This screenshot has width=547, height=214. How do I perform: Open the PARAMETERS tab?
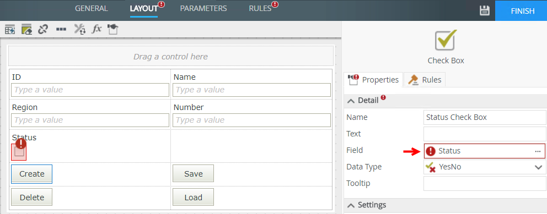203,9
